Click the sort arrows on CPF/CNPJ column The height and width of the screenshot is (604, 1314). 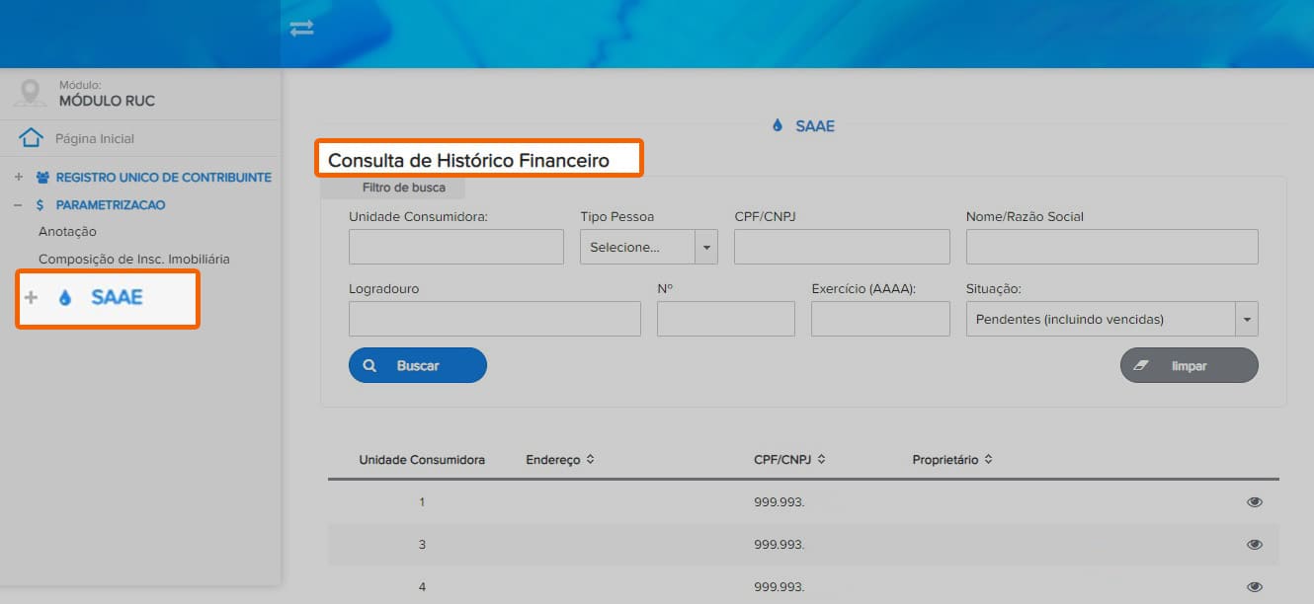point(821,460)
